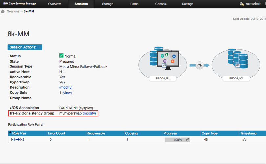Click the 100% progress bar
The image size is (266, 164).
pos(177,140)
